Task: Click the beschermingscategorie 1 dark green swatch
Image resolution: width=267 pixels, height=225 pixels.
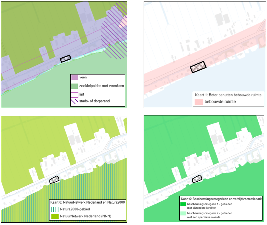Action: pos(183,204)
